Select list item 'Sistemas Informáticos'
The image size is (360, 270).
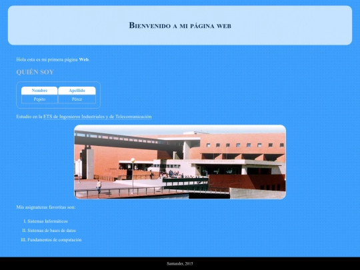click(47, 221)
